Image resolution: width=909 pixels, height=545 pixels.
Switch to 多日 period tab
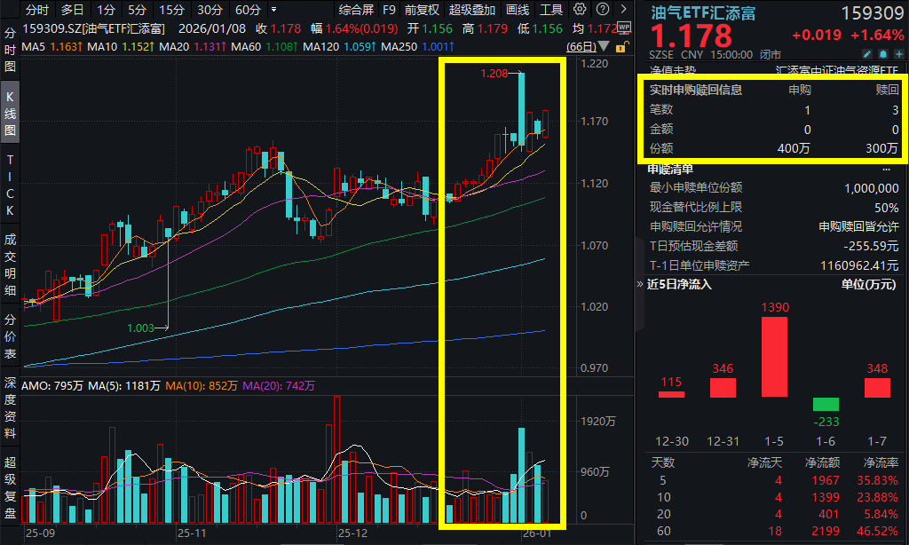click(73, 10)
